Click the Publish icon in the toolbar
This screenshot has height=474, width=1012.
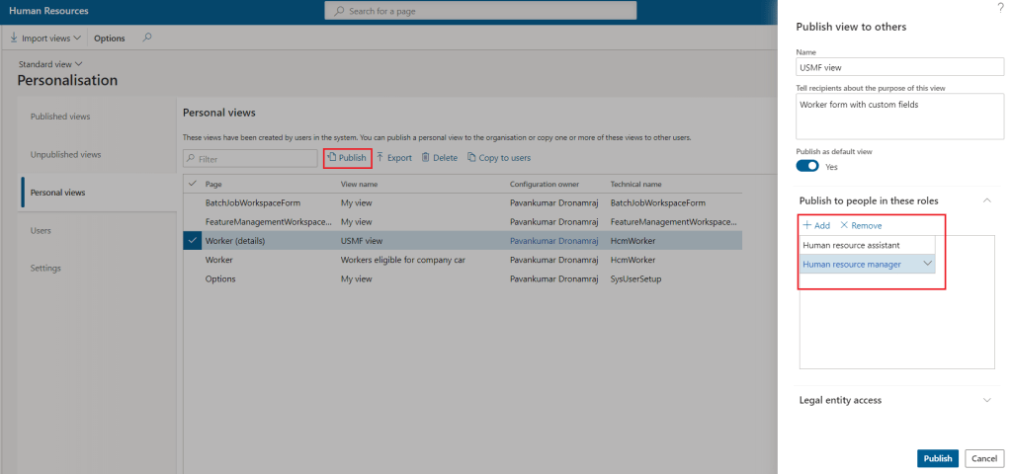332,158
